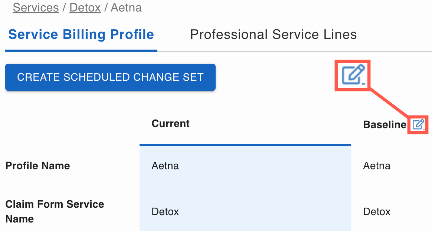The image size is (432, 231).
Task: Click the small edit pencil icon beside Baseline
Action: tap(418, 125)
